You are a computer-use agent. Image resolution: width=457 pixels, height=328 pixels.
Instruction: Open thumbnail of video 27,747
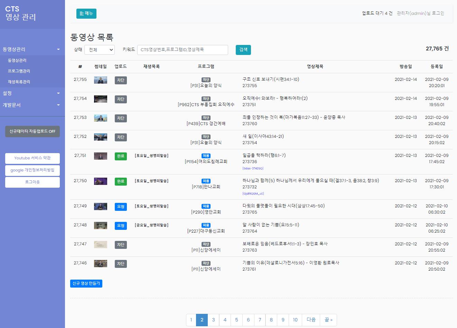point(101,245)
